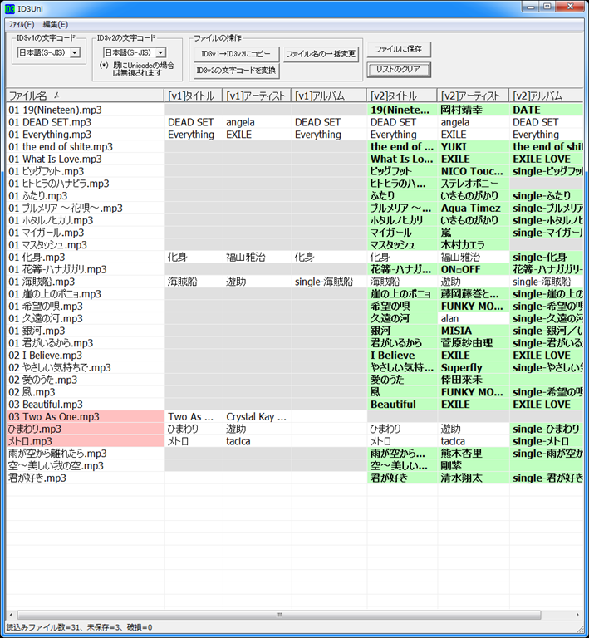589x638 pixels.
Task: Sort by the [v2]アーティスト column header
Action: click(x=473, y=96)
